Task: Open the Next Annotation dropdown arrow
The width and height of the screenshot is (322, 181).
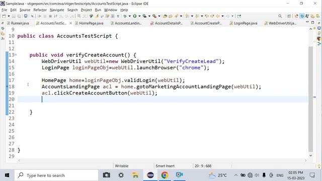Action: click(192, 16)
